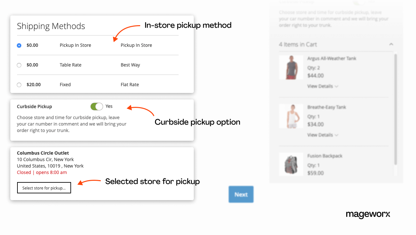Screen dimensions: 416x235
Task: Expand View Details for Breathe-Easy Tank
Action: [323, 135]
